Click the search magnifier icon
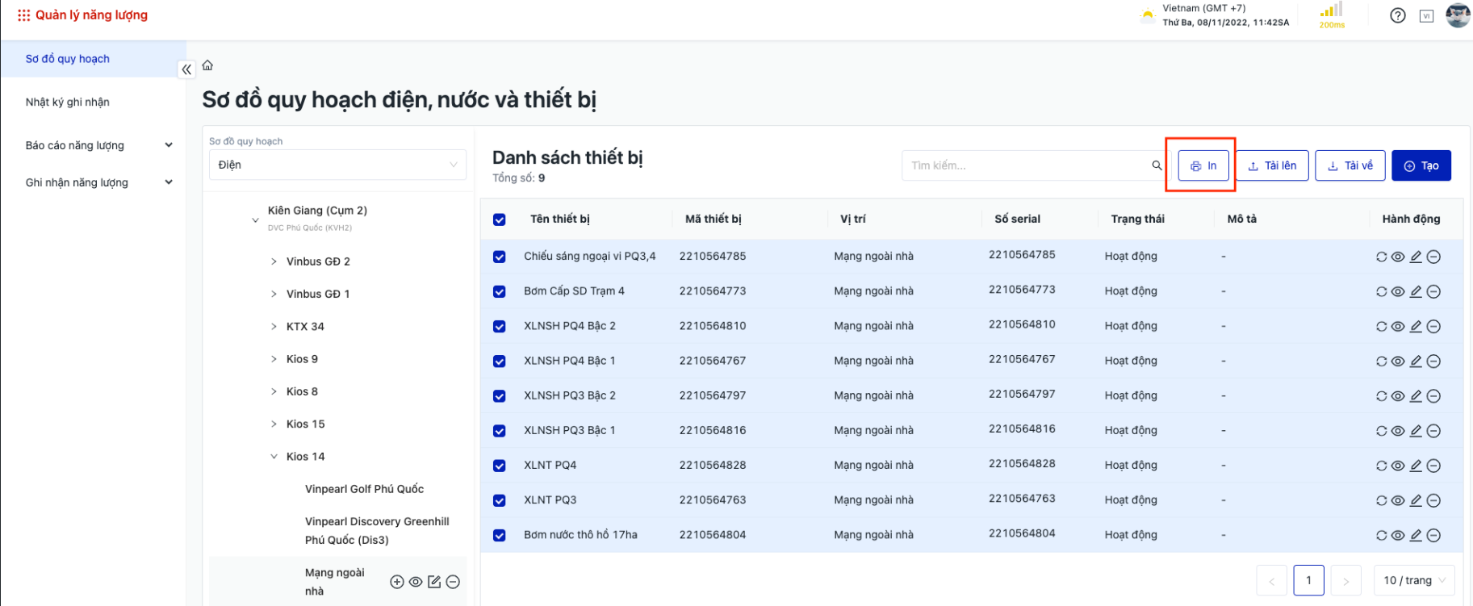The height and width of the screenshot is (606, 1473). [x=1157, y=165]
